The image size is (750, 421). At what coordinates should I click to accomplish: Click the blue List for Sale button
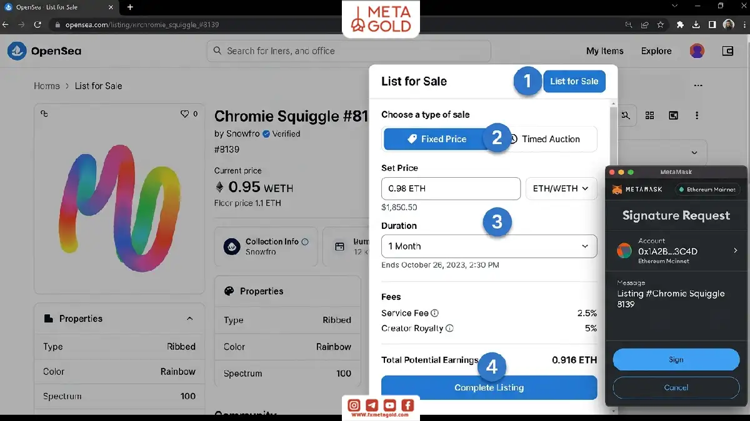pyautogui.click(x=574, y=81)
